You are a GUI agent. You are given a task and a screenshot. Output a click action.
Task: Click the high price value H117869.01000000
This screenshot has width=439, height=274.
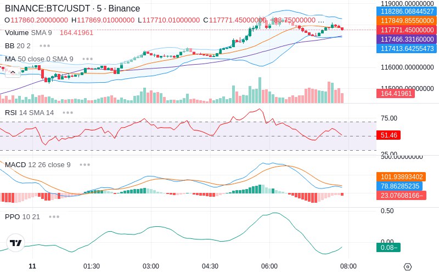(x=103, y=20)
